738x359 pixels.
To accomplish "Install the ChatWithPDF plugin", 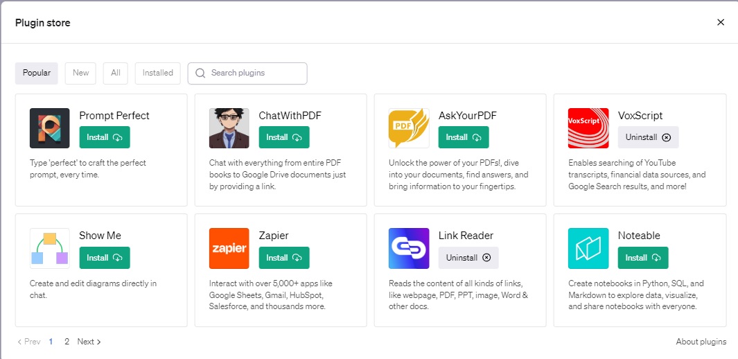I will [284, 137].
